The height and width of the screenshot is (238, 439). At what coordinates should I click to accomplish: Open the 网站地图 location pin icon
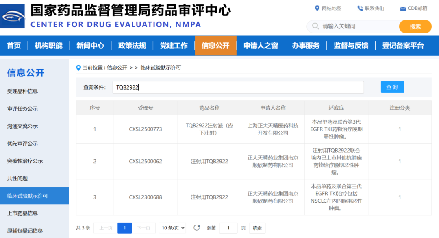coord(317,8)
